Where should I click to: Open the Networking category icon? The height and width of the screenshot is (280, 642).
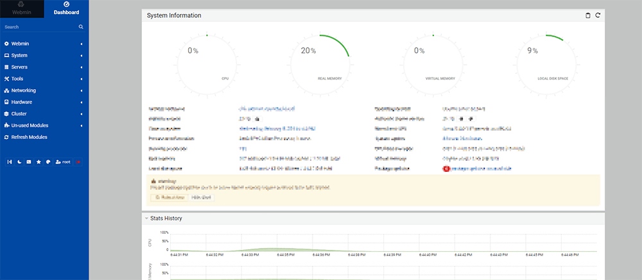click(6, 90)
